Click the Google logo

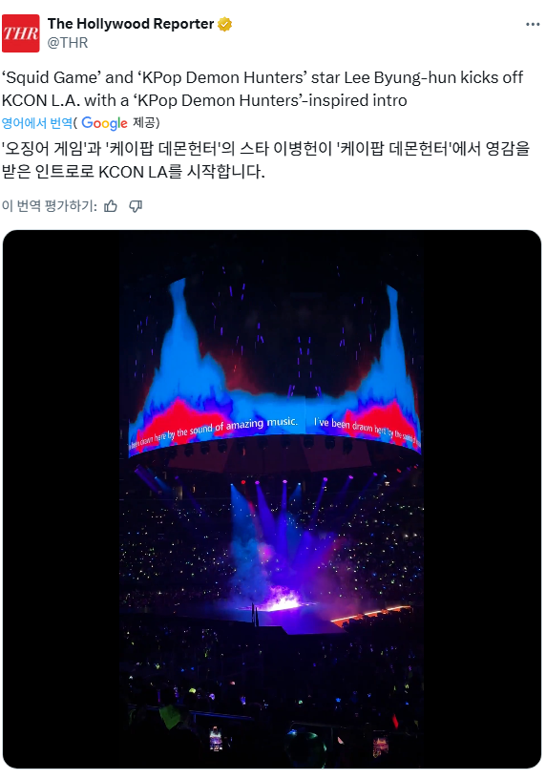(x=104, y=123)
